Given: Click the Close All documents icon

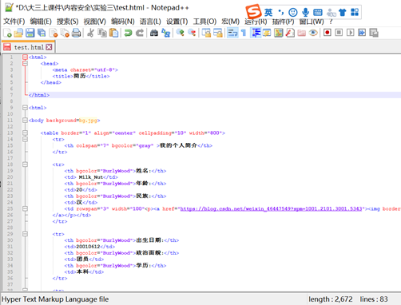Looking at the screenshot, I should coord(65,33).
